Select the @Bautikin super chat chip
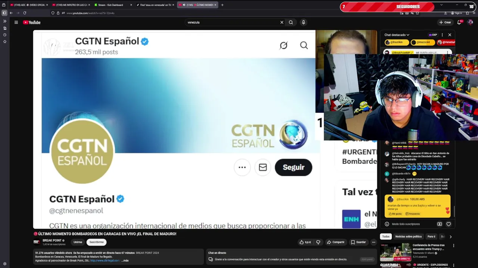478x268 pixels. point(397,42)
